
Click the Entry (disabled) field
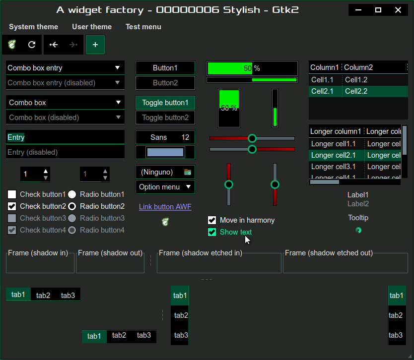click(65, 152)
